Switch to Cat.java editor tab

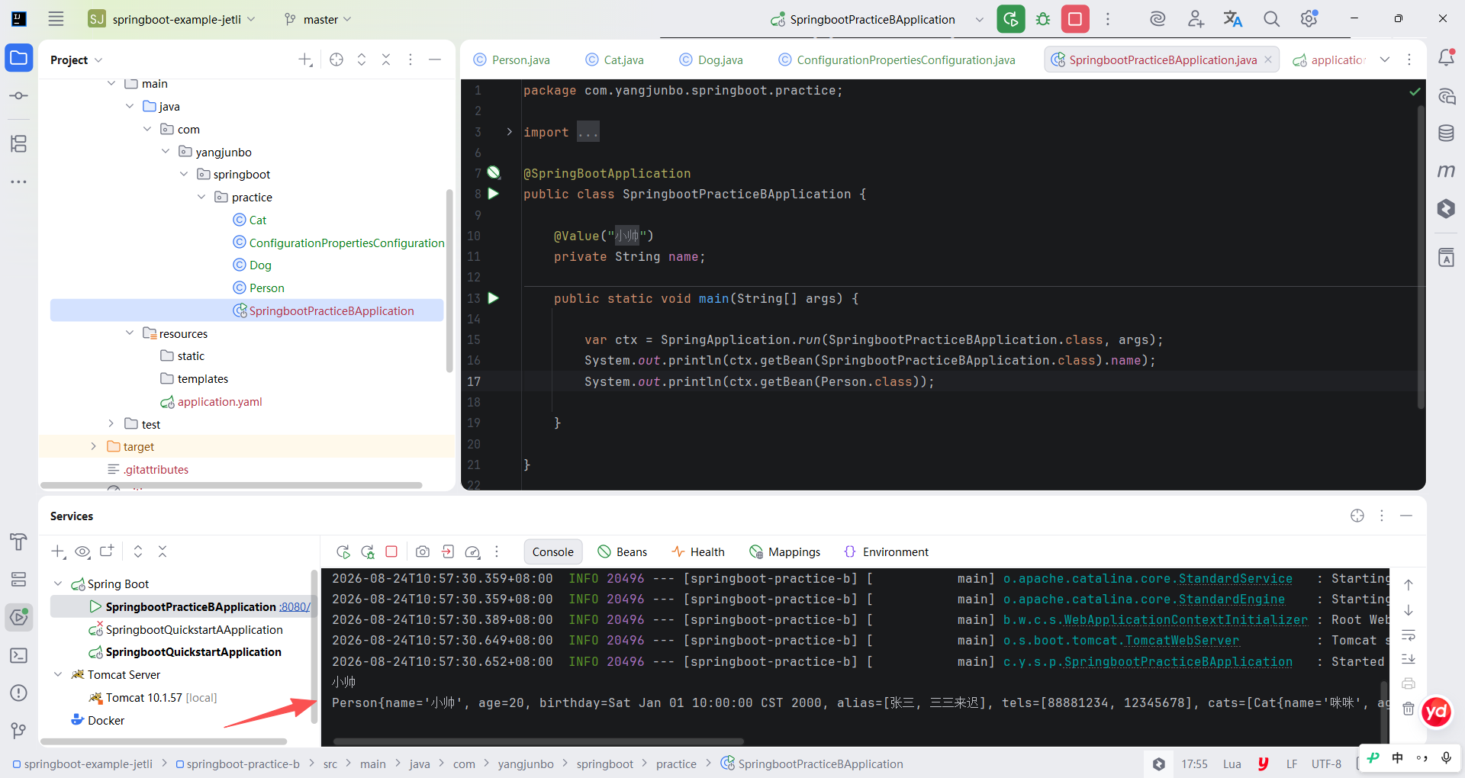[614, 59]
